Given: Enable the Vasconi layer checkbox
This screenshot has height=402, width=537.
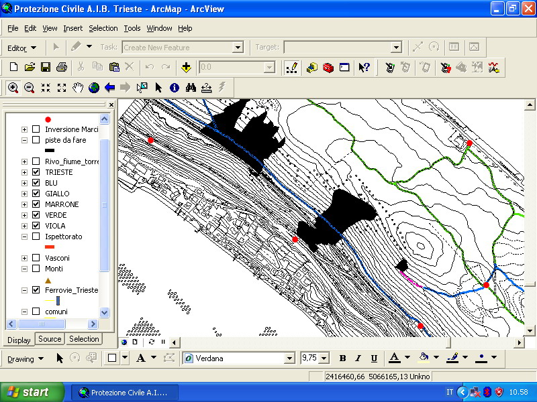Looking at the screenshot, I should [x=36, y=258].
